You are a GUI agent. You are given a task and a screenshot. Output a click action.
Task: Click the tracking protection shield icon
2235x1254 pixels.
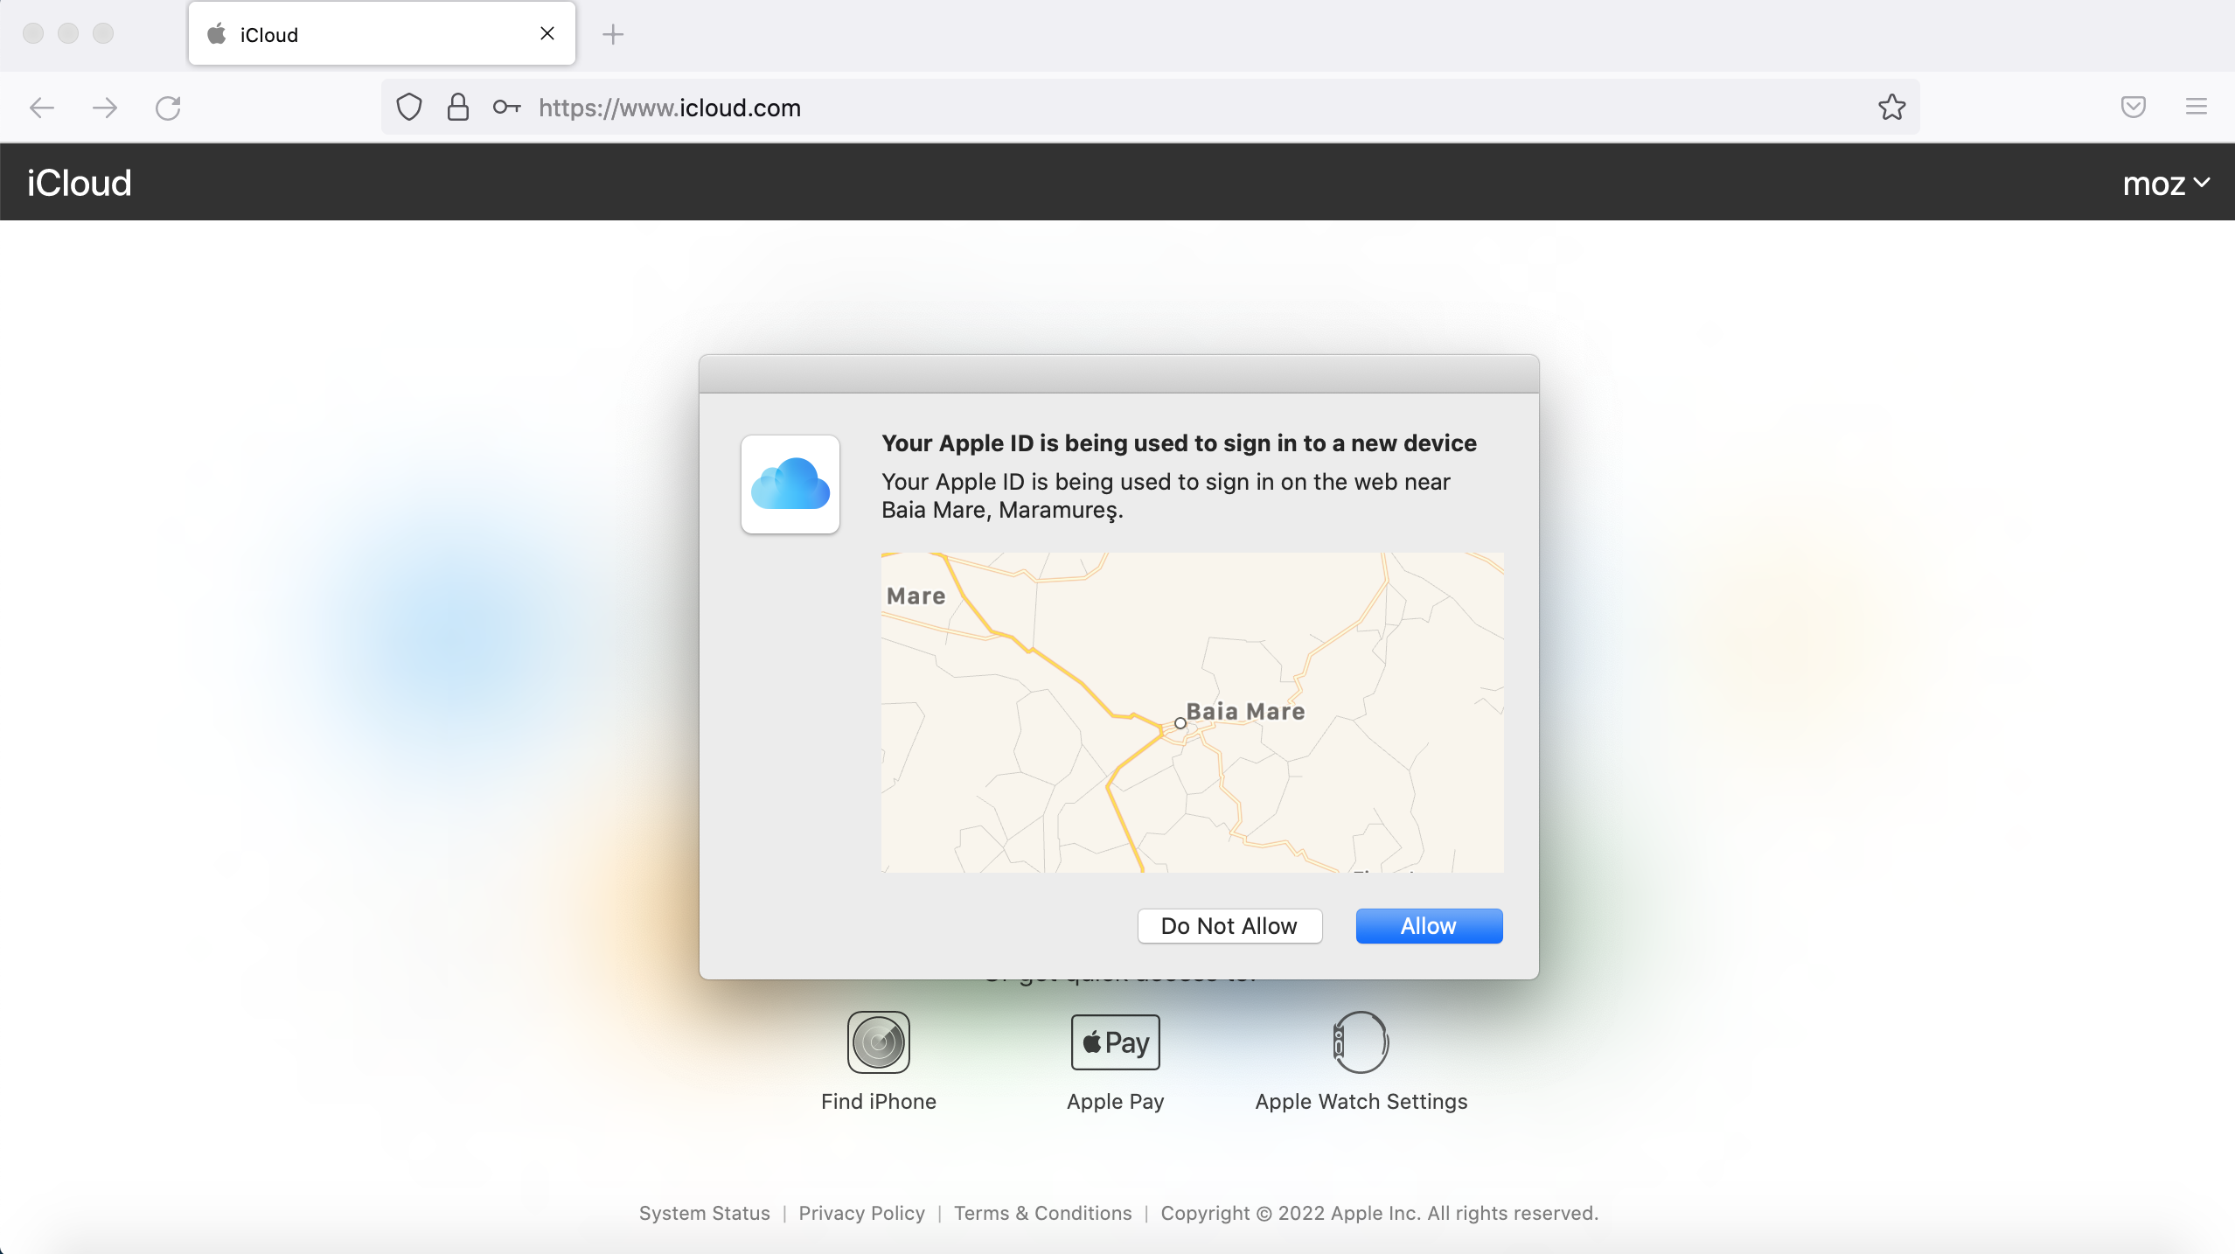pyautogui.click(x=408, y=107)
